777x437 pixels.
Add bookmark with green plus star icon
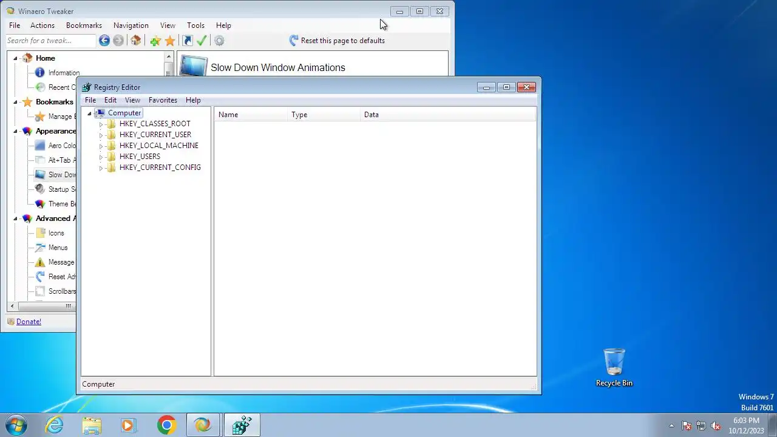(x=155, y=41)
